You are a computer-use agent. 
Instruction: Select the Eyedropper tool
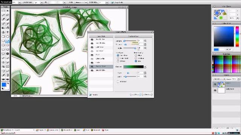[3, 75]
